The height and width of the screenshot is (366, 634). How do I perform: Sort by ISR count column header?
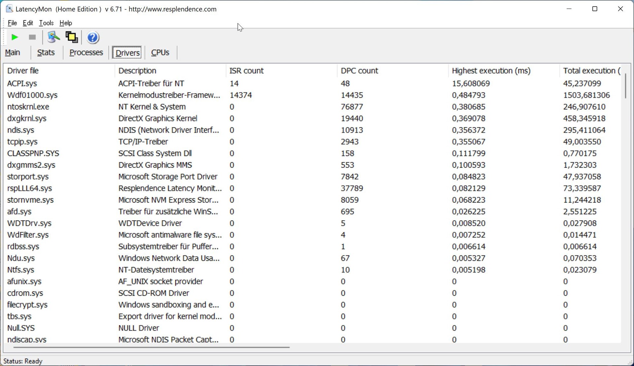pos(246,71)
